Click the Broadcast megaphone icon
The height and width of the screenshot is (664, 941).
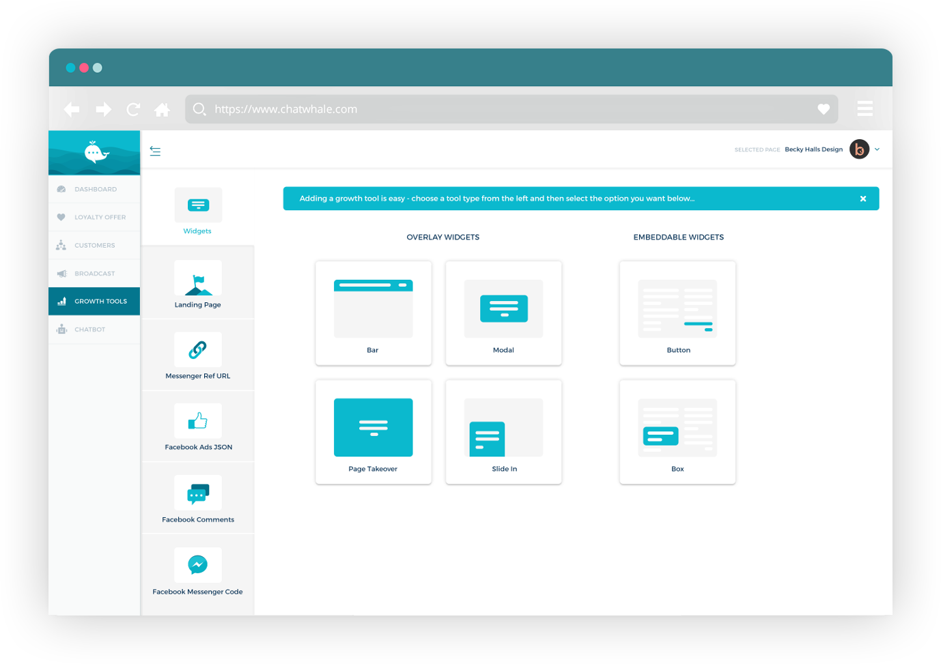pyautogui.click(x=61, y=273)
